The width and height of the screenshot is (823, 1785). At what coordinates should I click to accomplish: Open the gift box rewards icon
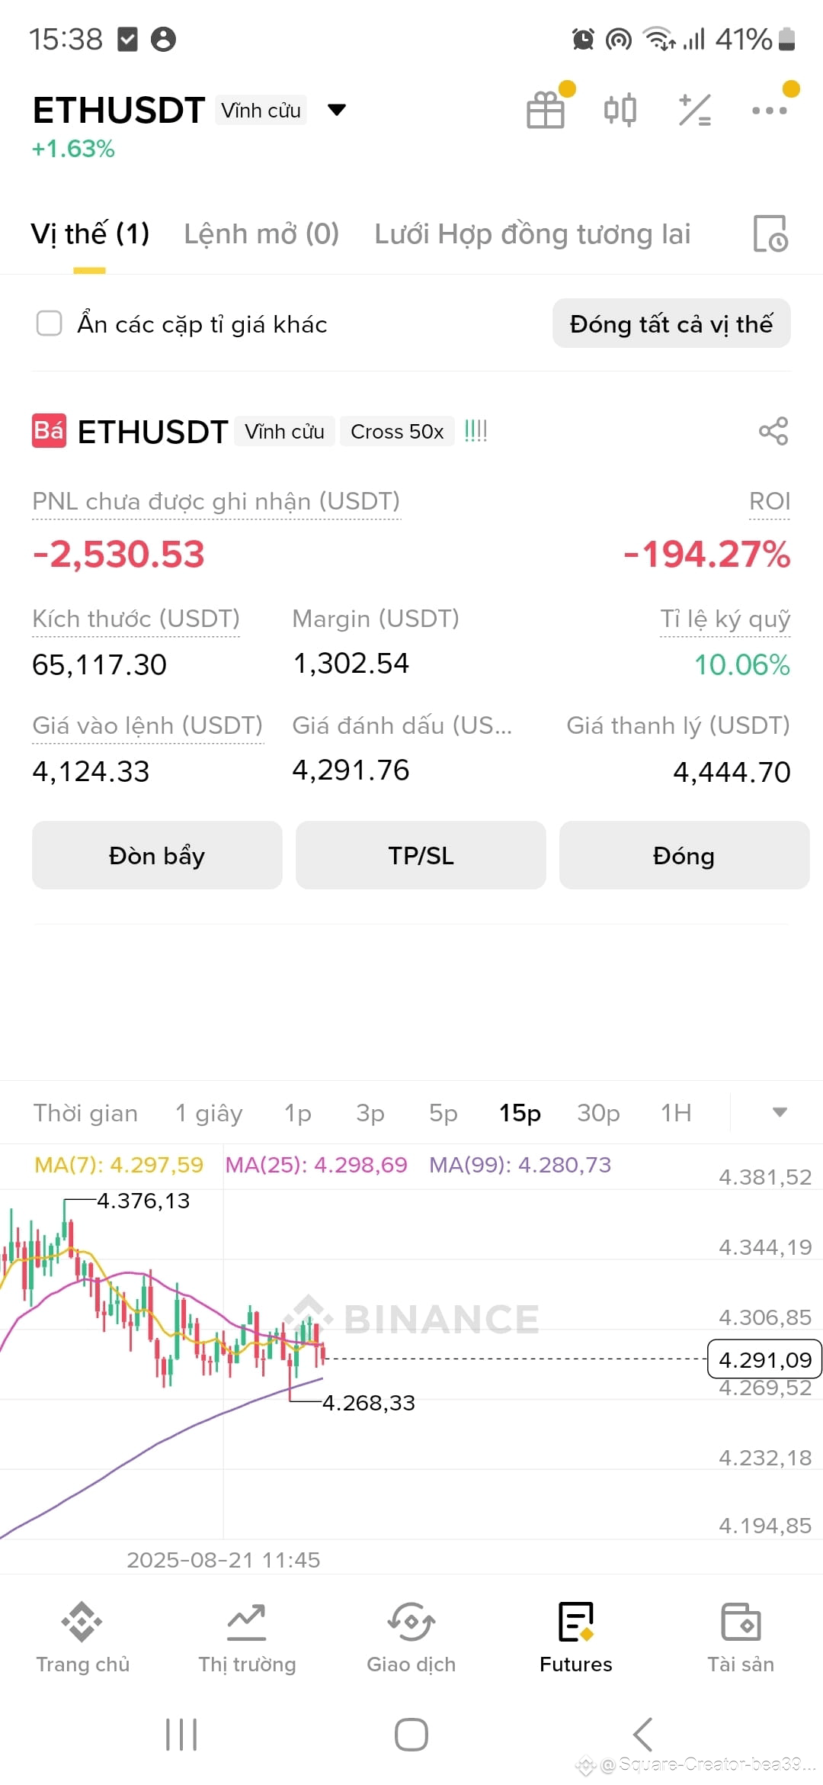click(x=546, y=110)
